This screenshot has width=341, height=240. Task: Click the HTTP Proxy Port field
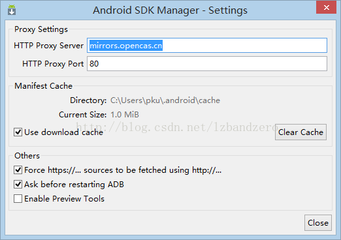207,64
